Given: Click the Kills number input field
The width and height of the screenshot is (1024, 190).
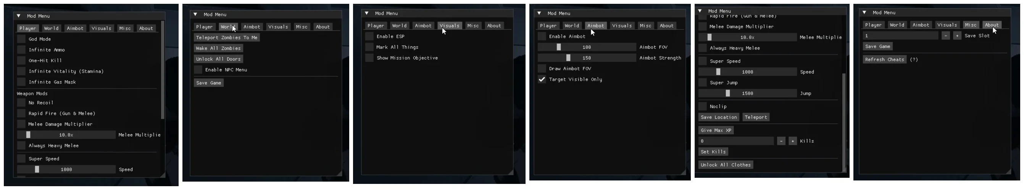Looking at the screenshot, I should click(736, 141).
